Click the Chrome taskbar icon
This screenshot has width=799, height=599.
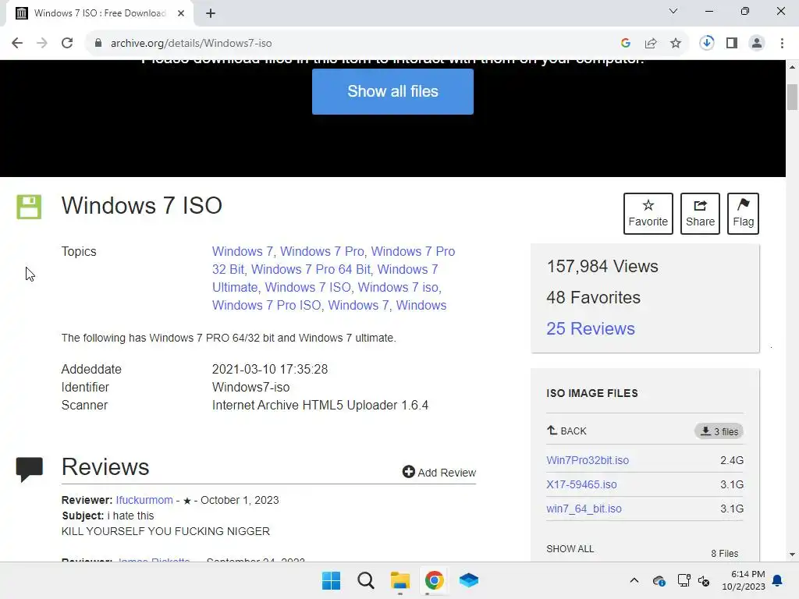[x=434, y=580]
